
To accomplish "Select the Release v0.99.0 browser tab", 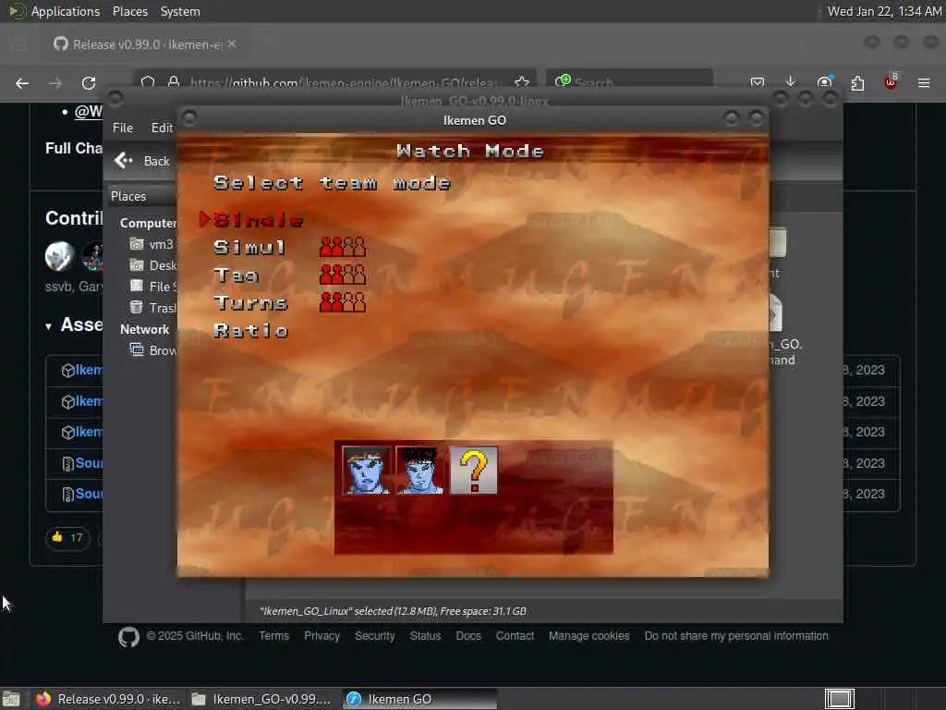I will [145, 44].
